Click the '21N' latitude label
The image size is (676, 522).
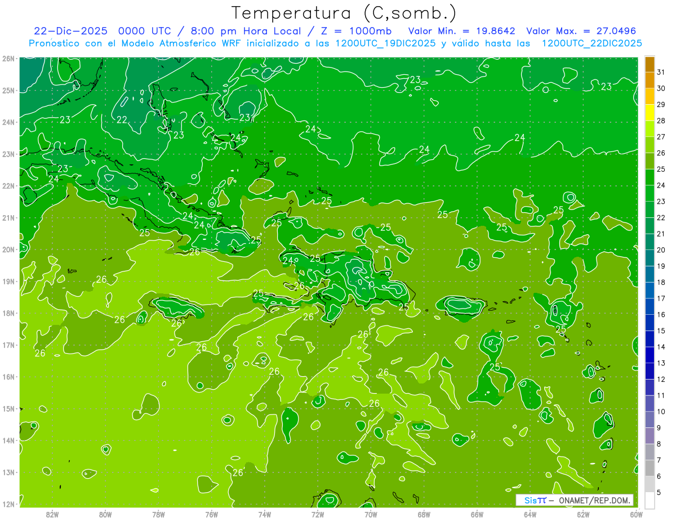[8, 218]
